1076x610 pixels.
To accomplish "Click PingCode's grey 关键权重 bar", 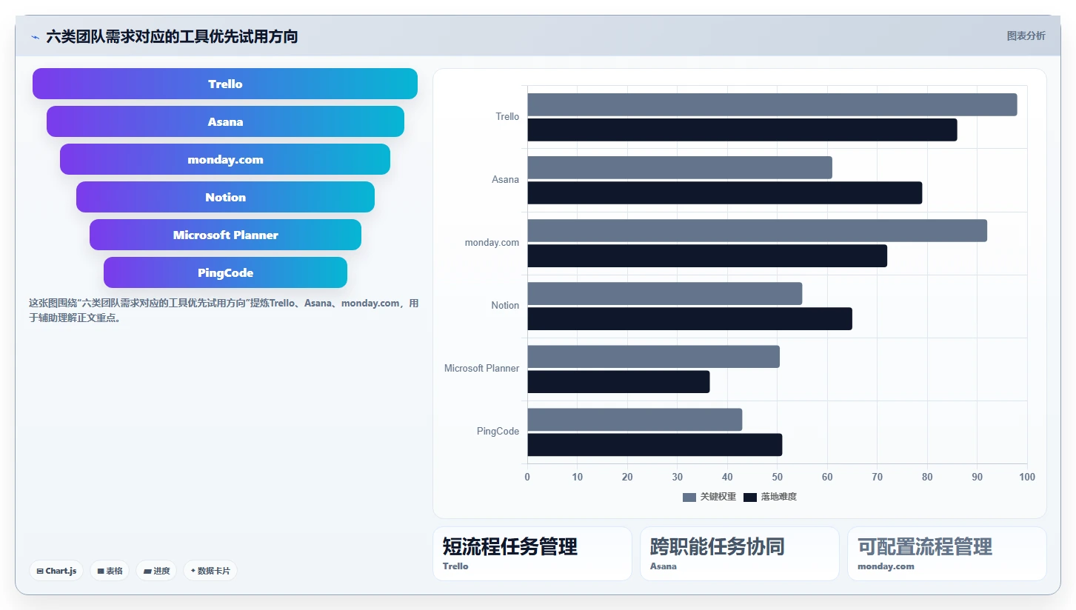I will (635, 419).
